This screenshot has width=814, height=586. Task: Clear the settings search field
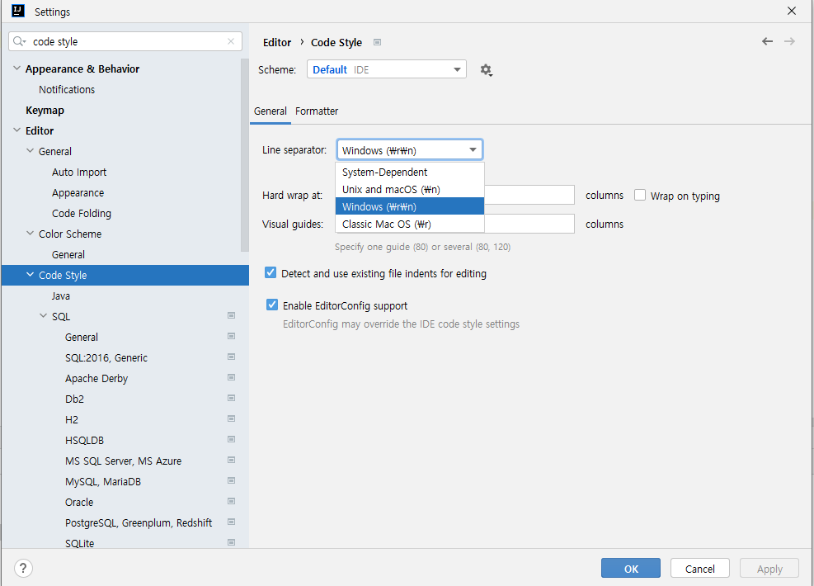point(231,41)
